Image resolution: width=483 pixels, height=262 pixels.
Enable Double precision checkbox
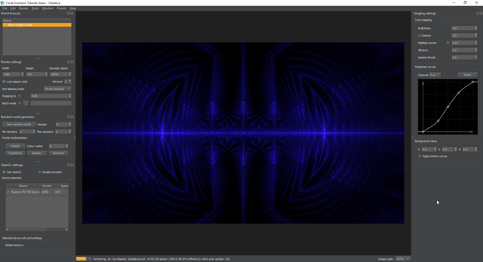tap(39, 172)
